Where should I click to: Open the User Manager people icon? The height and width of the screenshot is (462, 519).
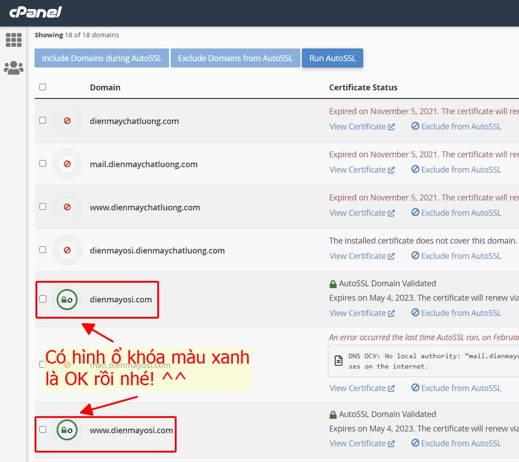(x=13, y=68)
